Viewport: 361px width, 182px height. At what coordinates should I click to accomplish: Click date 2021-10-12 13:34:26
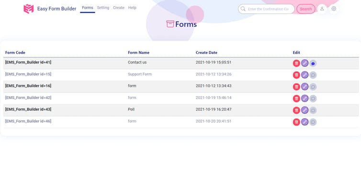214,74
